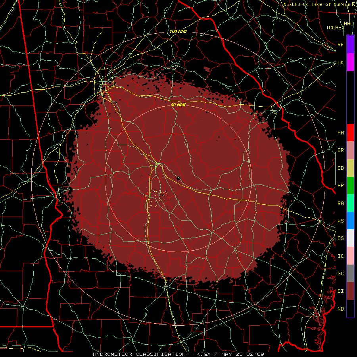Click the HR legend label
The height and width of the screenshot is (357, 357).
(x=341, y=186)
